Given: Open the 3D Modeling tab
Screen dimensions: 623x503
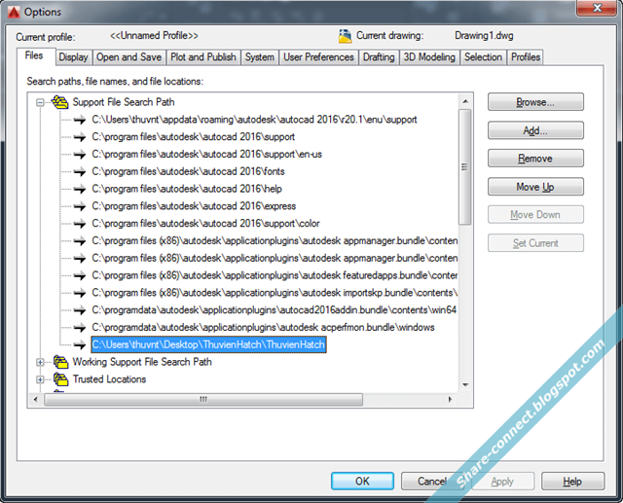Looking at the screenshot, I should point(429,57).
